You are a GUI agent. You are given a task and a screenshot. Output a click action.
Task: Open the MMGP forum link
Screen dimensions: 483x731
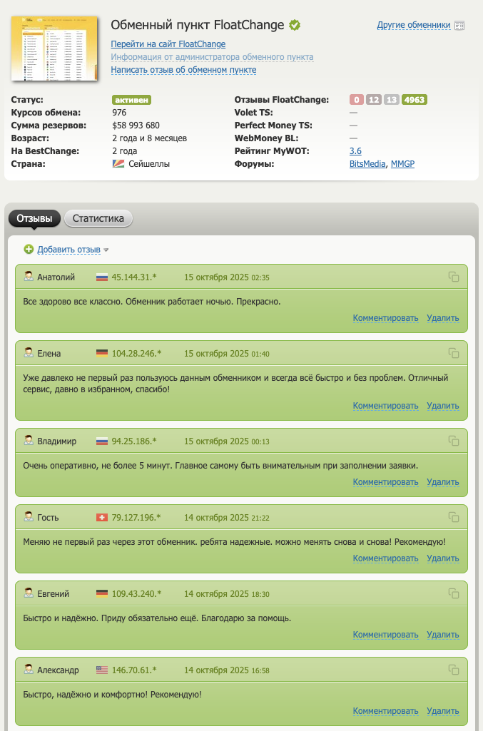pos(402,164)
